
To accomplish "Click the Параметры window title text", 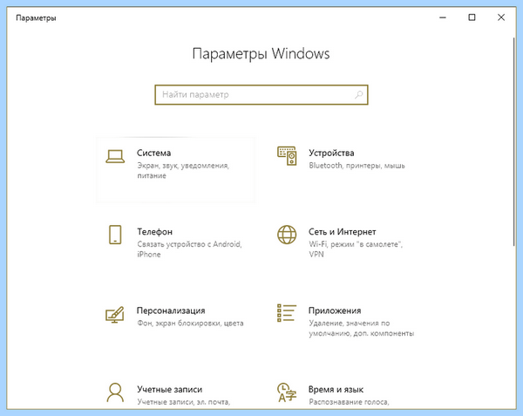I will click(x=36, y=18).
